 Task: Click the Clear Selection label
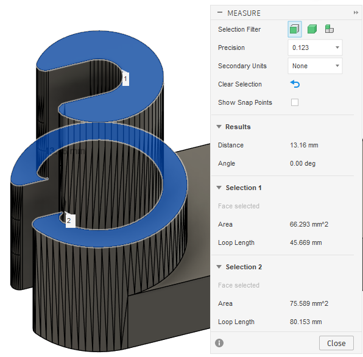pos(239,84)
